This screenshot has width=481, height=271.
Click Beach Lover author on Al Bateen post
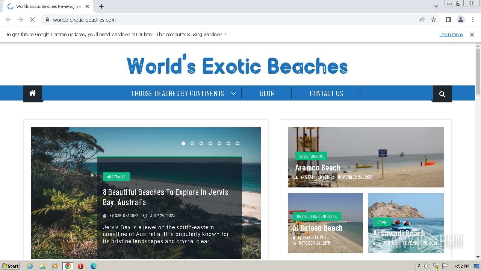click(x=315, y=238)
